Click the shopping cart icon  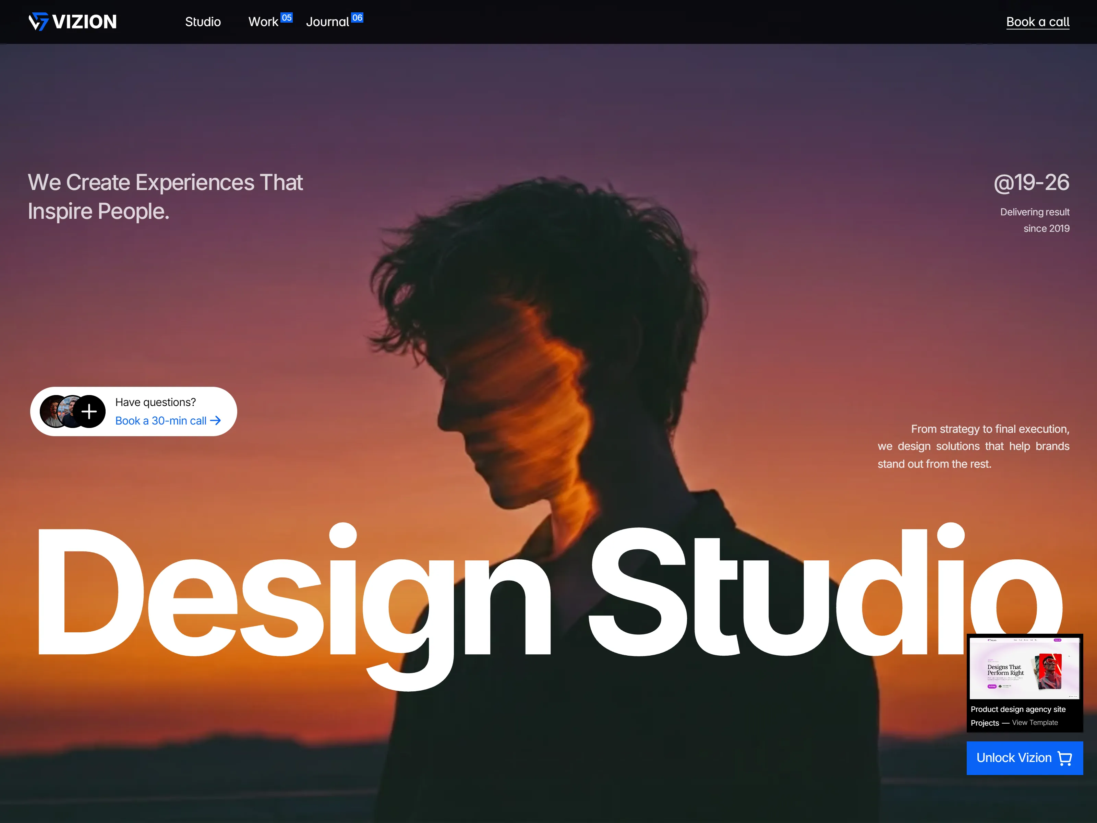point(1065,758)
